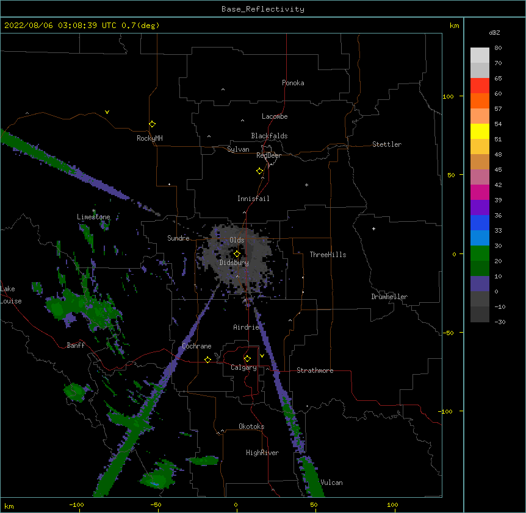This screenshot has width=526, height=513.
Task: Click the RockyMH label
Action: click(x=150, y=138)
